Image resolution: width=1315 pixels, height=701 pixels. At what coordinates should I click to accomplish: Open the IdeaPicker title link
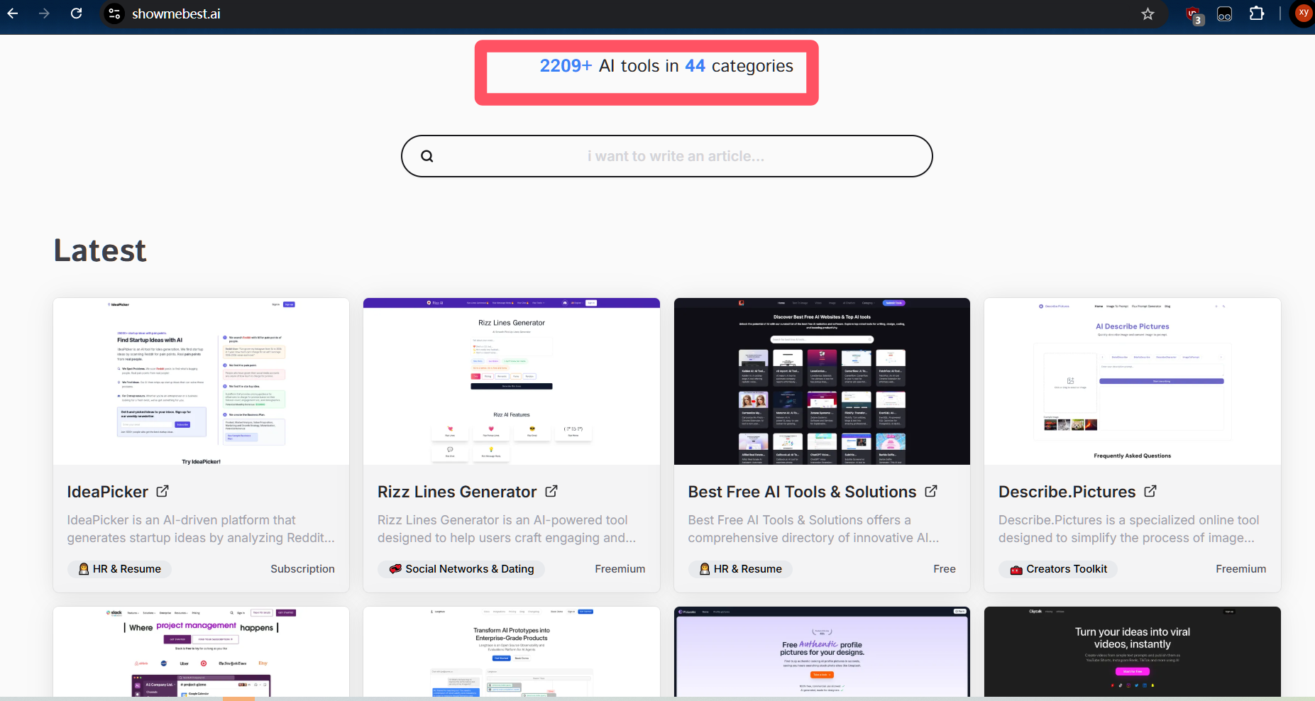point(108,492)
